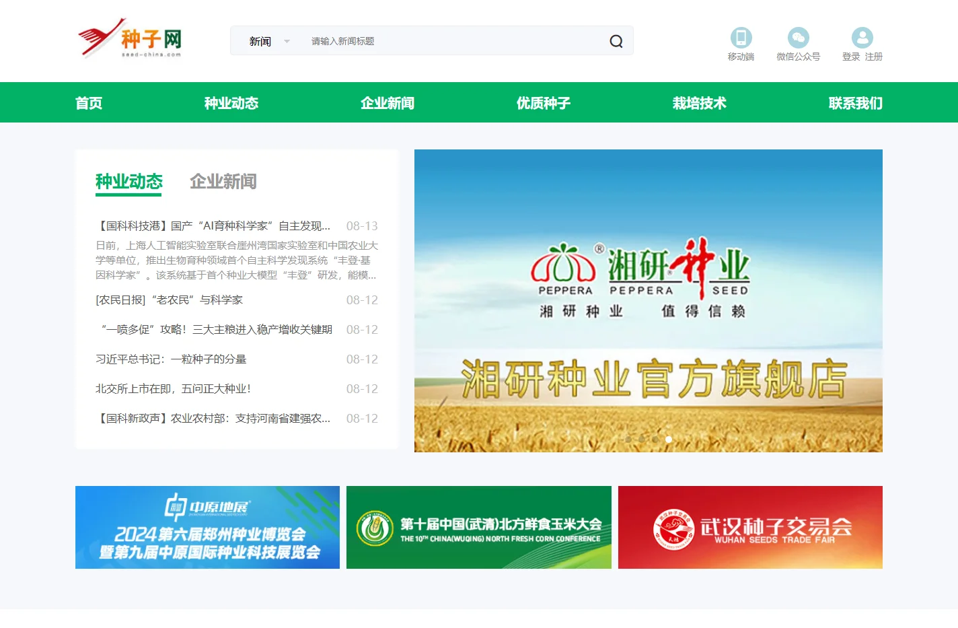
Task: Open the 中原地展 郑州种业博览会 banner
Action: click(x=207, y=528)
